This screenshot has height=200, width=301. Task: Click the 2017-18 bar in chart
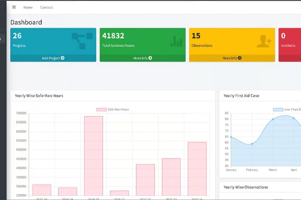click(x=42, y=190)
